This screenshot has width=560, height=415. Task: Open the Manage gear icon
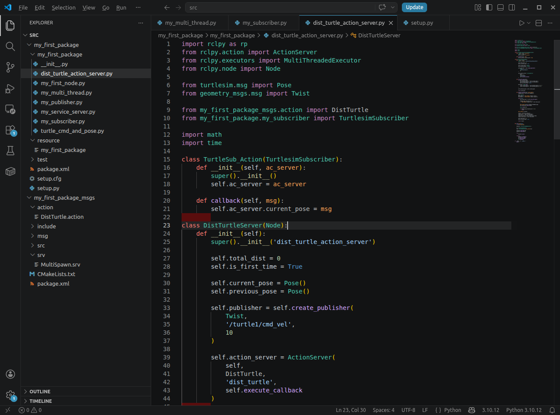click(10, 395)
